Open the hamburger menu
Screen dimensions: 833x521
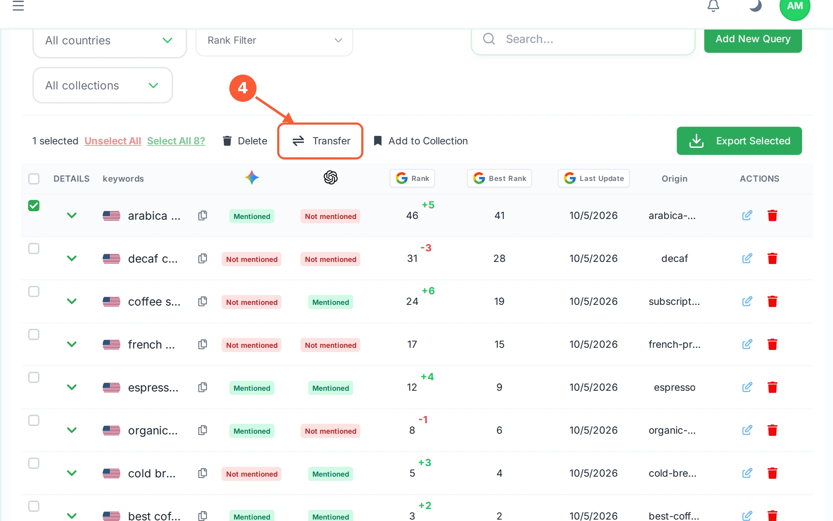tap(18, 6)
